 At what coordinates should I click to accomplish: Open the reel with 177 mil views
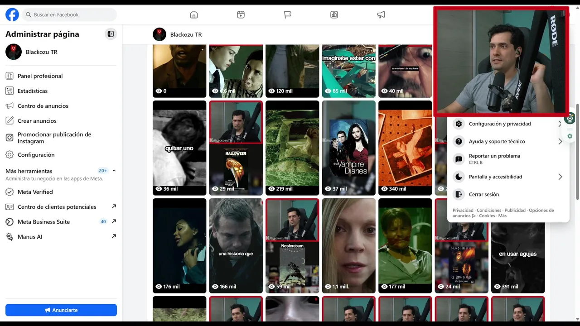tap(405, 246)
